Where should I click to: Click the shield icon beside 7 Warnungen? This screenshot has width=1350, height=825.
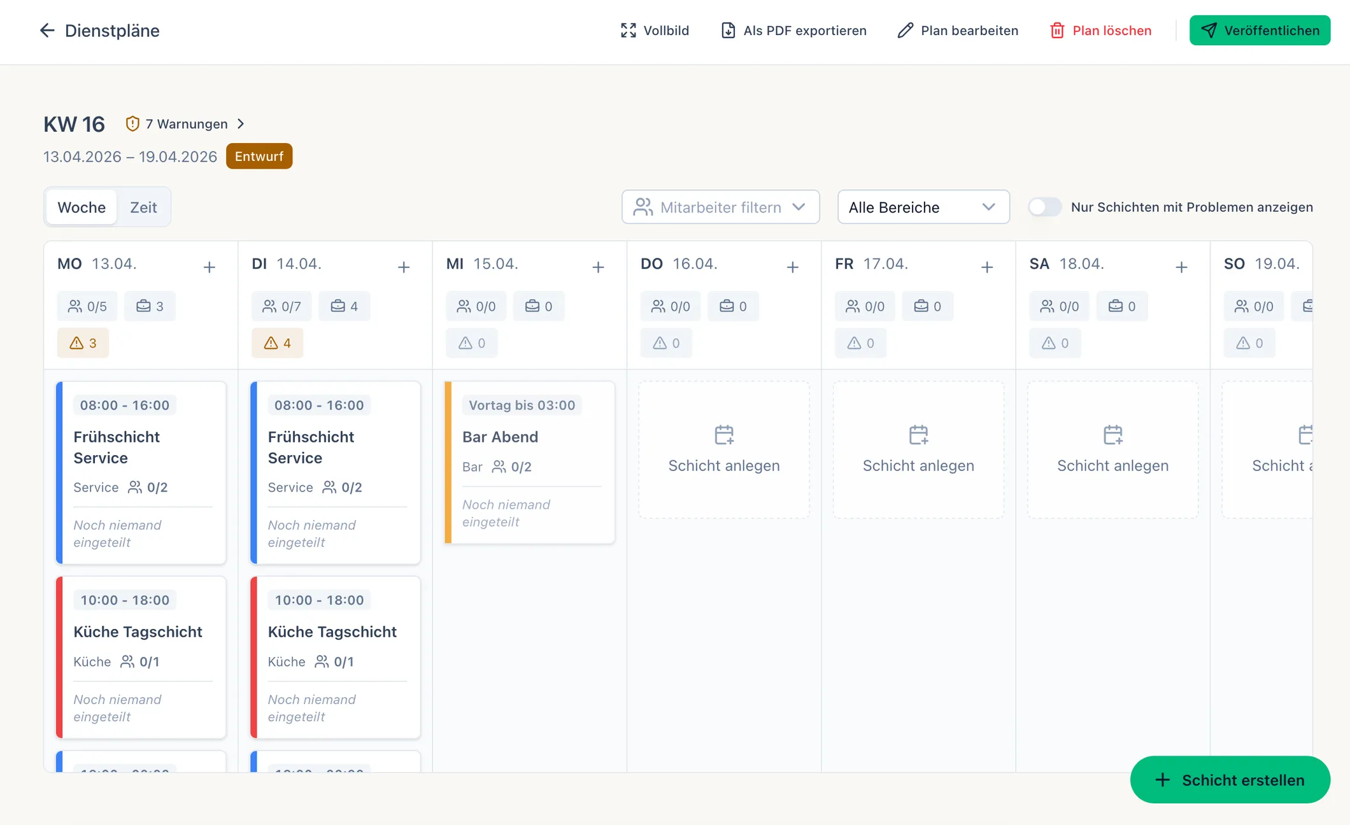(132, 123)
